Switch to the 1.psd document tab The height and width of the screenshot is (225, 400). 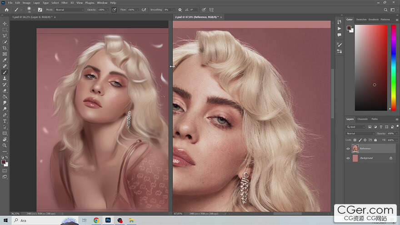(x=32, y=17)
